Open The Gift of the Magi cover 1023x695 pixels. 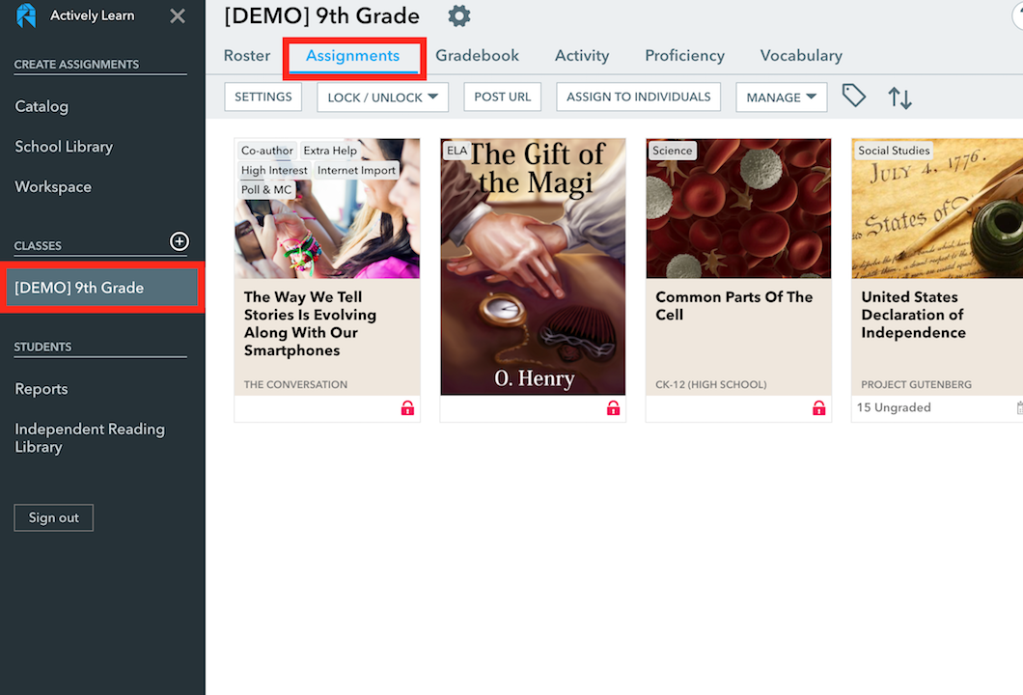pos(533,266)
